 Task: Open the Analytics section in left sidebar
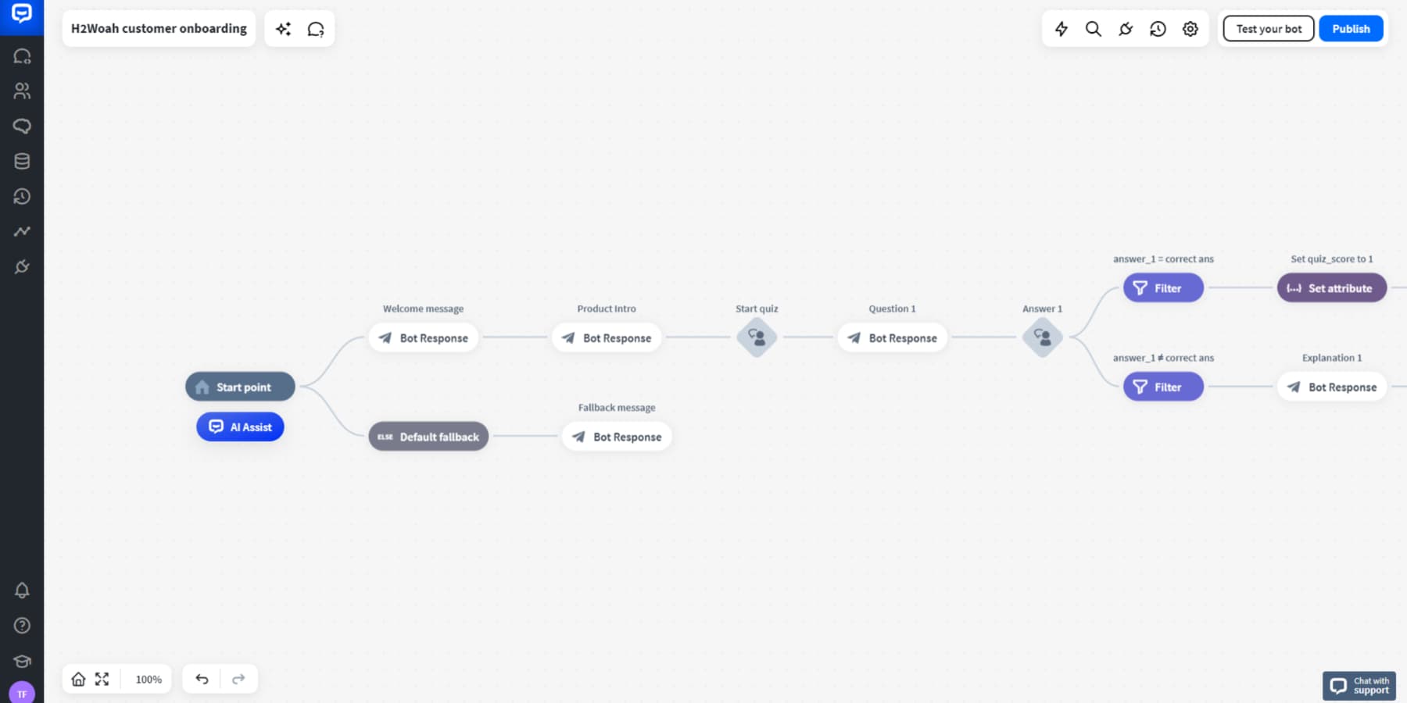point(22,231)
